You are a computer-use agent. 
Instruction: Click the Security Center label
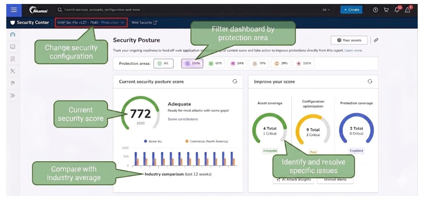point(33,22)
